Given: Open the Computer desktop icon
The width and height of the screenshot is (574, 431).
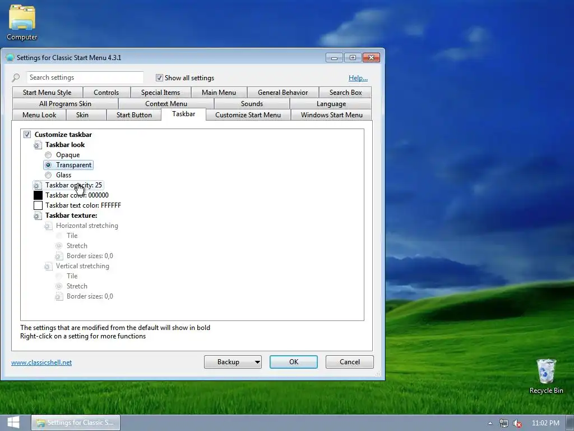Looking at the screenshot, I should point(22,22).
